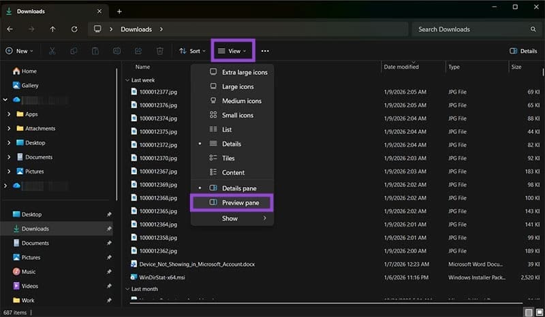Go back with the left arrow
Viewport: 545px width, 317px height.
[10, 29]
